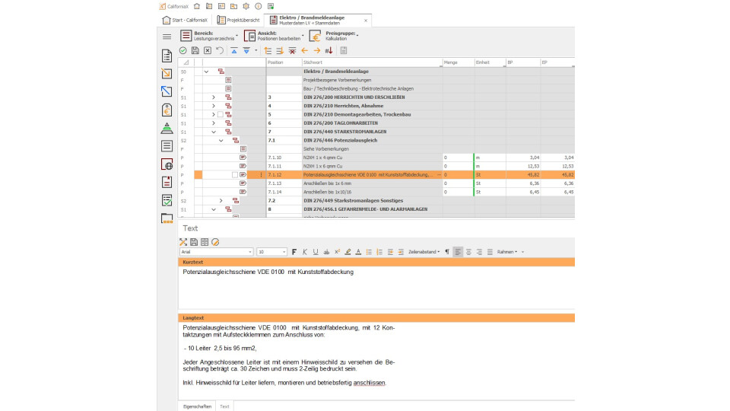
Task: Toggle underline formatting in the text editor
Action: pos(316,251)
